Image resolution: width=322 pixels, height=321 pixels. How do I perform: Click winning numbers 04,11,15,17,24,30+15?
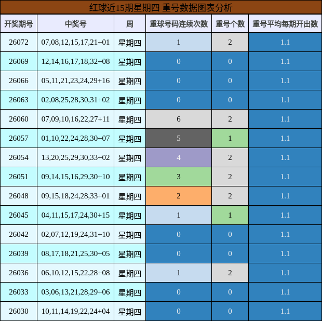[x=76, y=215]
